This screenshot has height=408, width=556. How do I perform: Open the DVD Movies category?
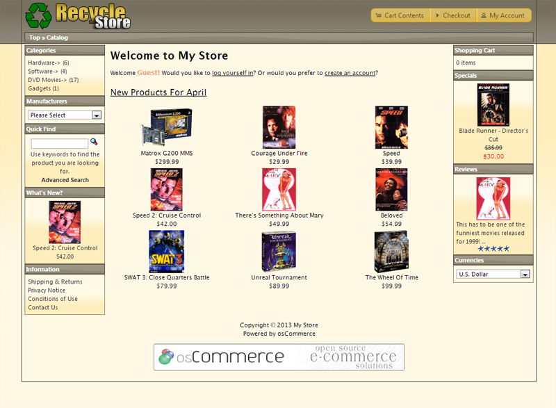(x=47, y=80)
